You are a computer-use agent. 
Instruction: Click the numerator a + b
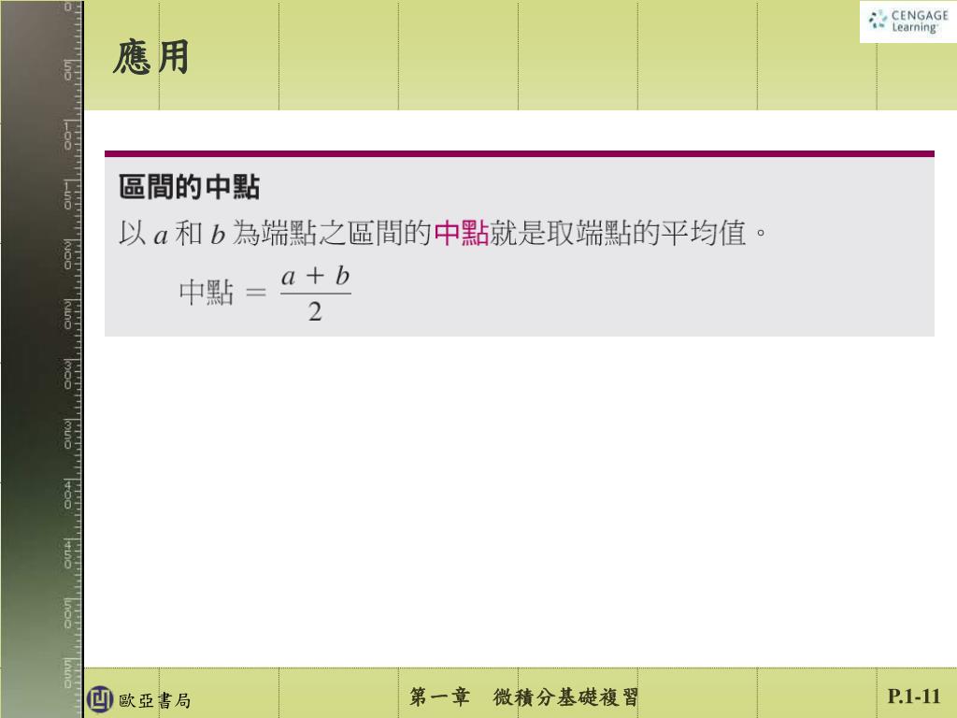pyautogui.click(x=316, y=276)
